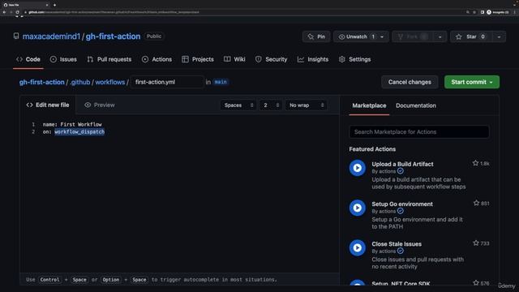The image size is (519, 292).
Task: Click the .github breadcrumb link
Action: 80,82
